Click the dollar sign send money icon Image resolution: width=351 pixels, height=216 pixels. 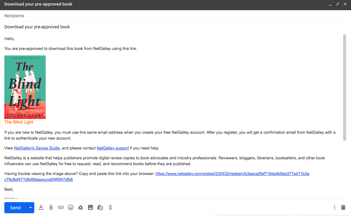click(110, 208)
